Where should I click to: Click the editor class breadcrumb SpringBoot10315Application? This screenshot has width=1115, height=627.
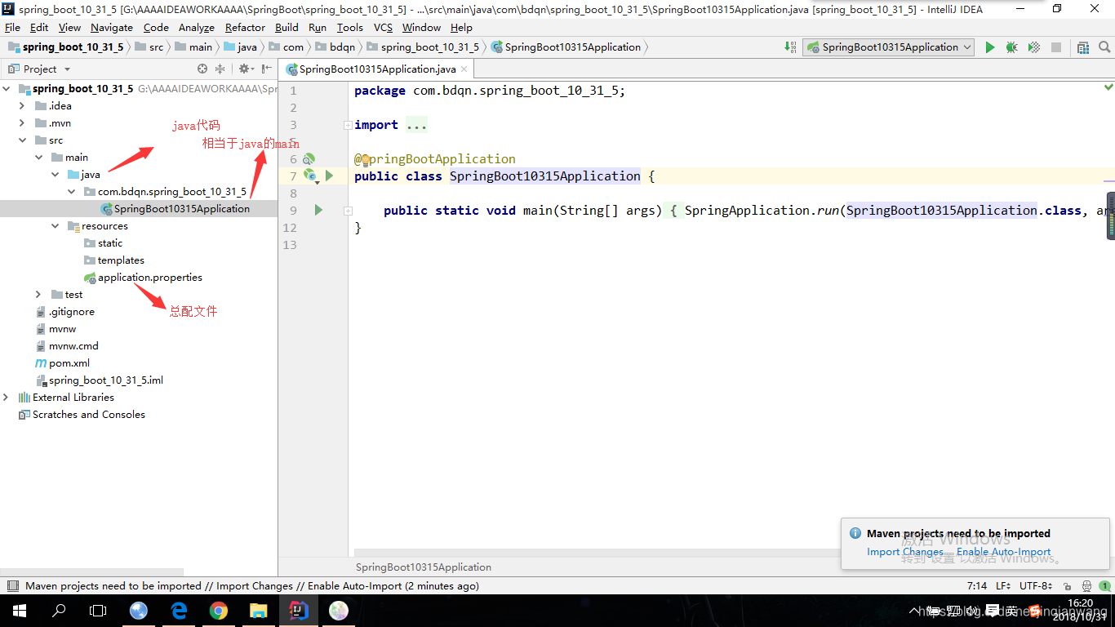pyautogui.click(x=424, y=567)
